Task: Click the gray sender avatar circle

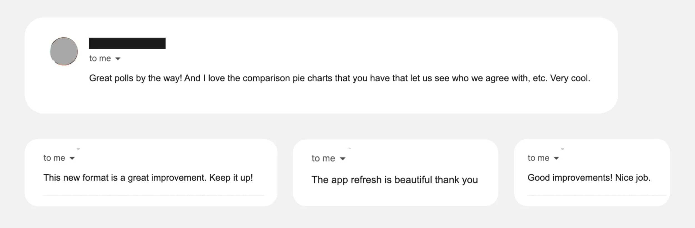Action: tap(64, 51)
